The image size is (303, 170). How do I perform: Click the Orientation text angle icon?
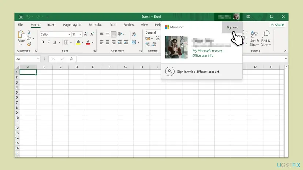coord(120,34)
